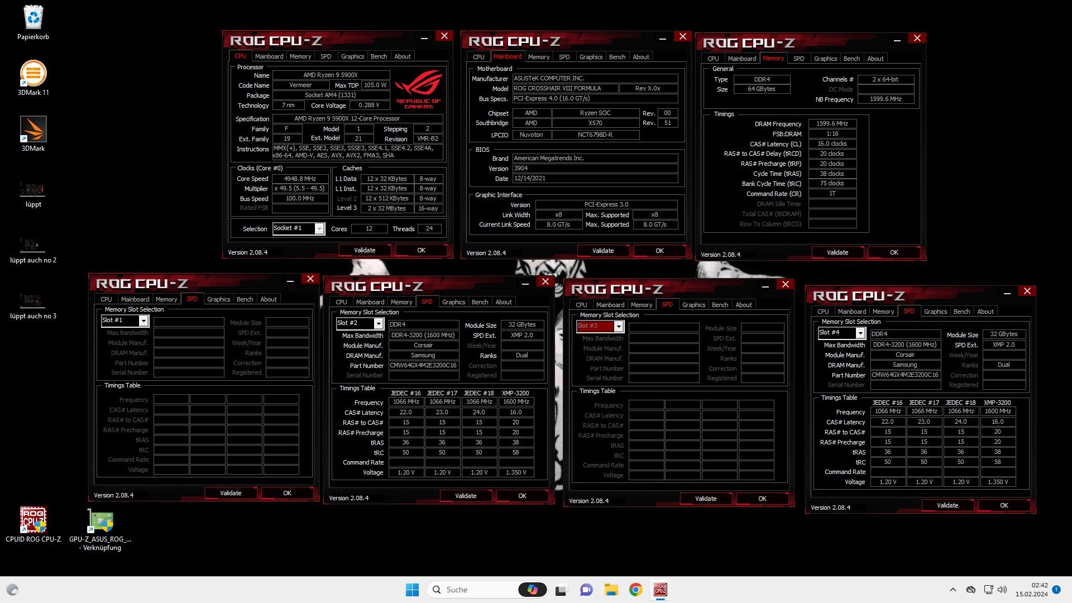Click the XMP-3200 voltage 1.350 V in Slot #4

tap(997, 482)
